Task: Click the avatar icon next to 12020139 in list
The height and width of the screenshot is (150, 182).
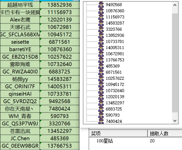Action: point(101,97)
